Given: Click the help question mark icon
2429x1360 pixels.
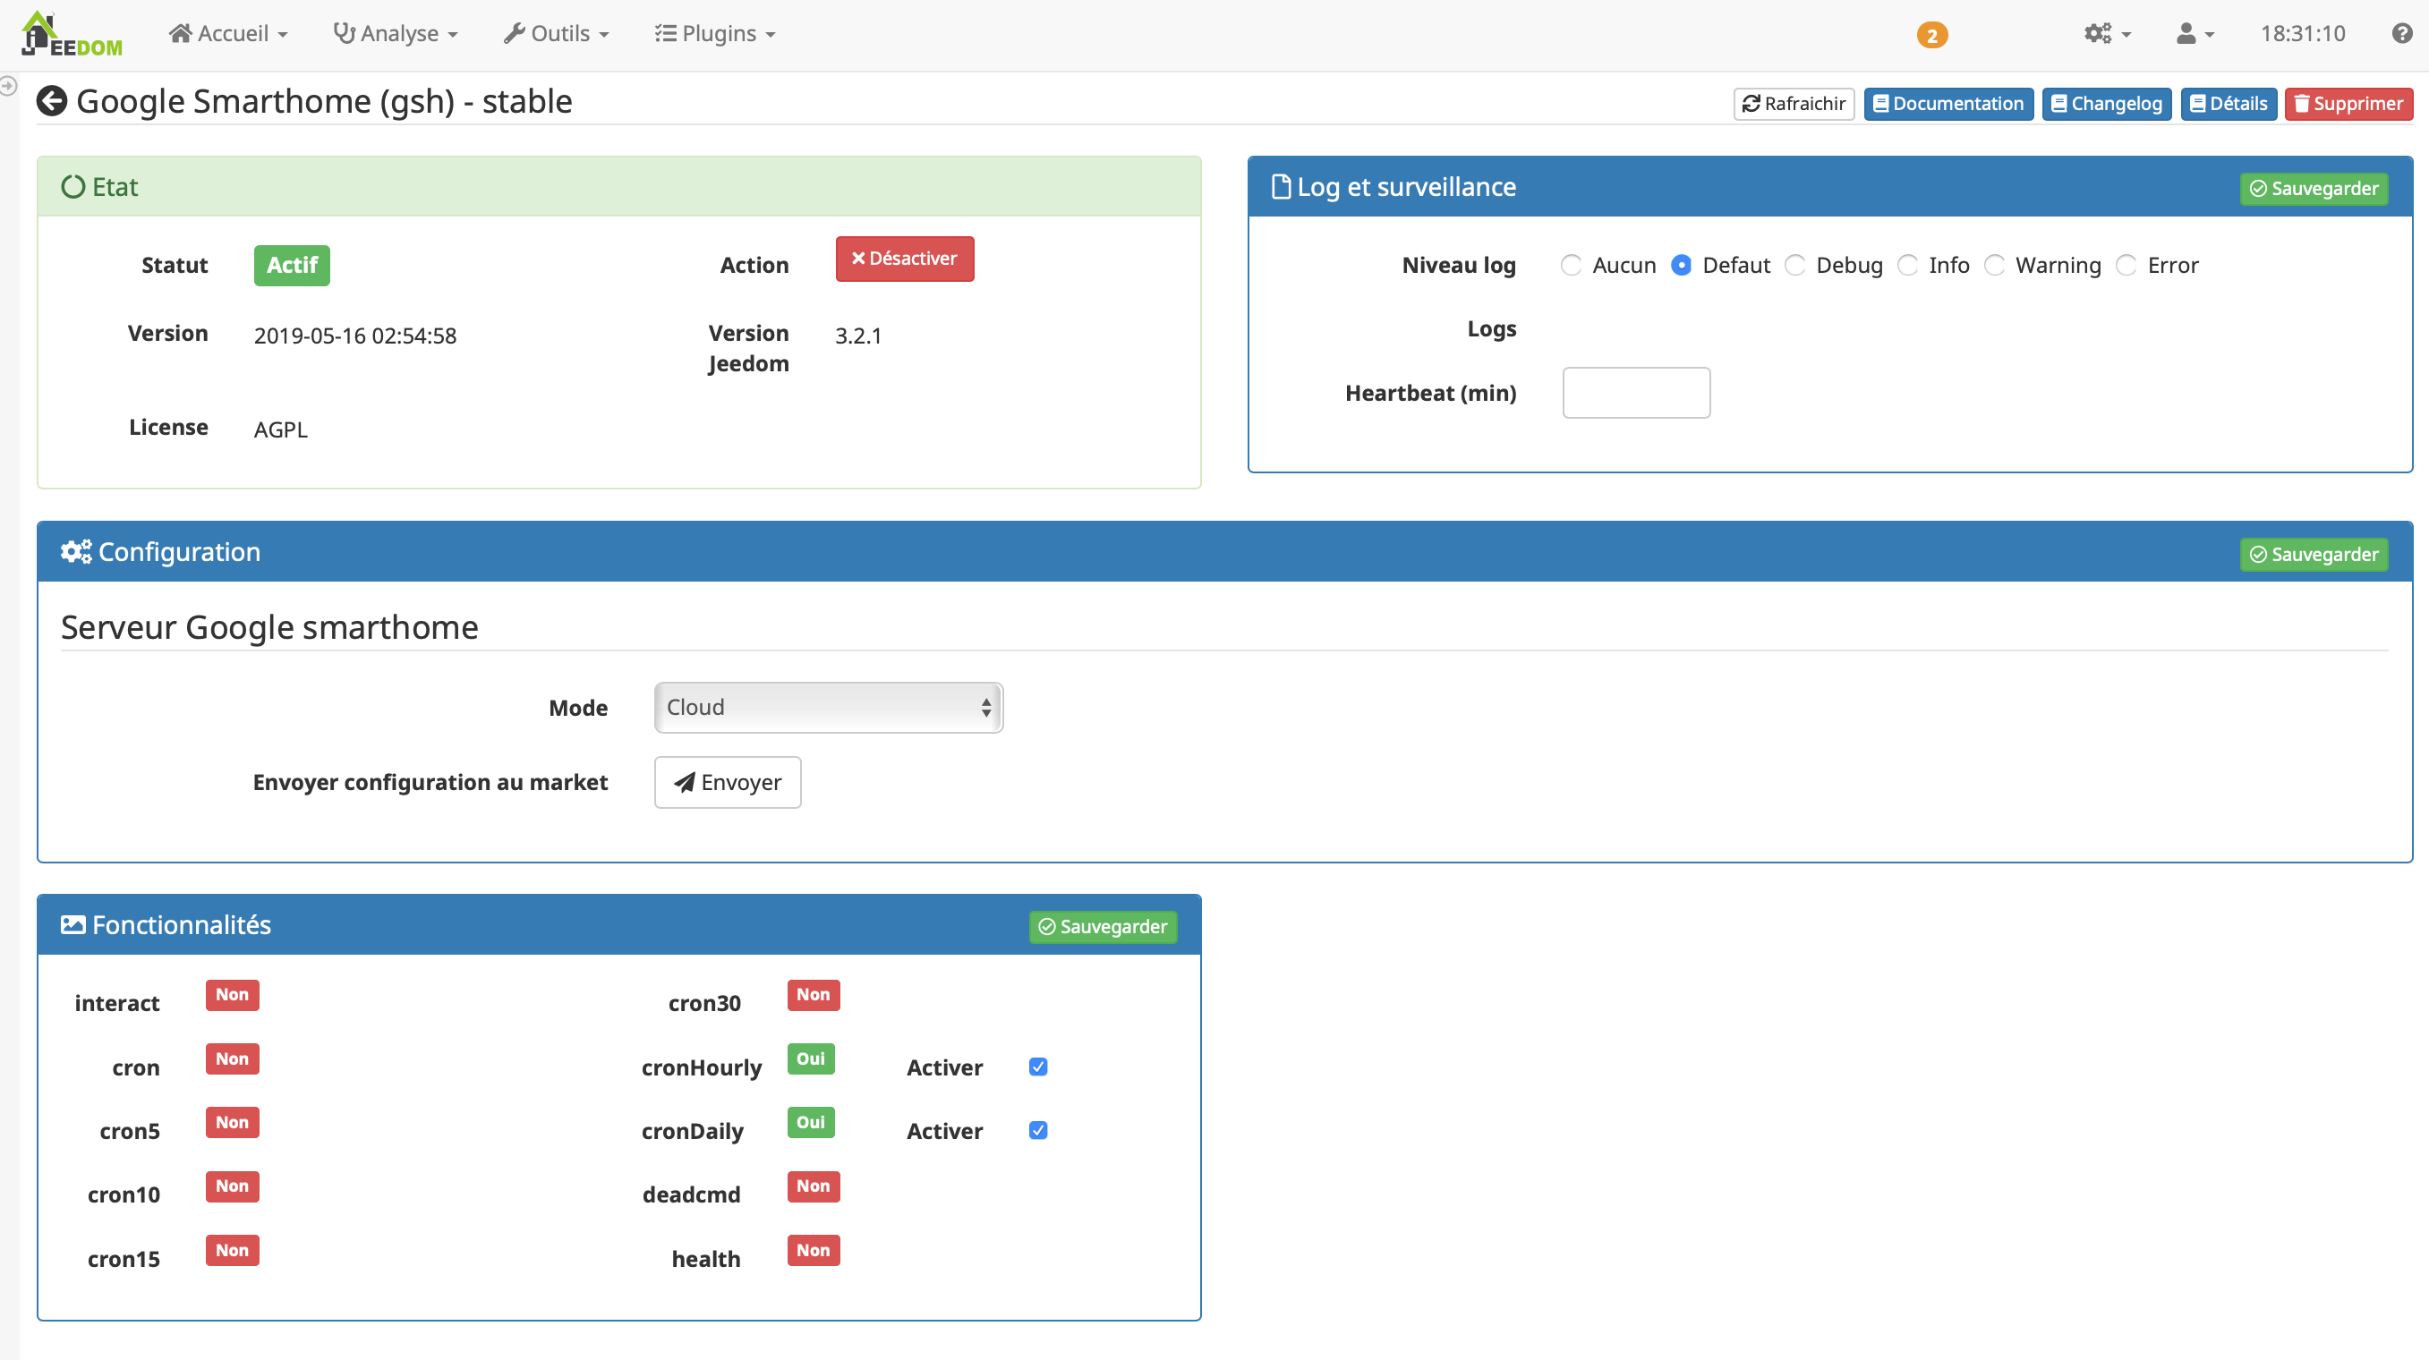Looking at the screenshot, I should (2401, 34).
